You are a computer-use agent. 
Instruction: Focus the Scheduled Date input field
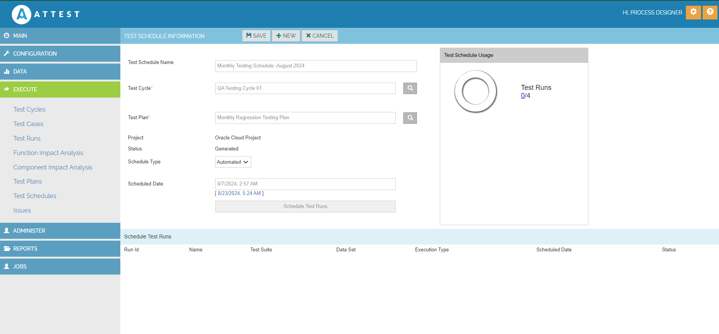coord(305,184)
